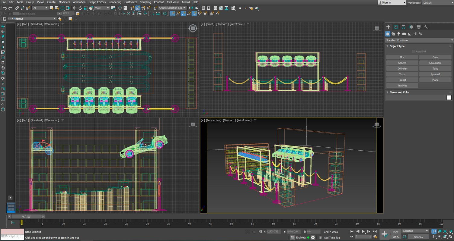Select the Rotate tool
Screen dimensions: 454x241
80,8
